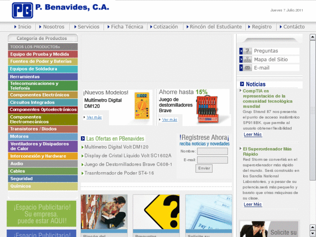Click the scrollbar up arrow at top
The width and height of the screenshot is (316, 237).
point(313,37)
